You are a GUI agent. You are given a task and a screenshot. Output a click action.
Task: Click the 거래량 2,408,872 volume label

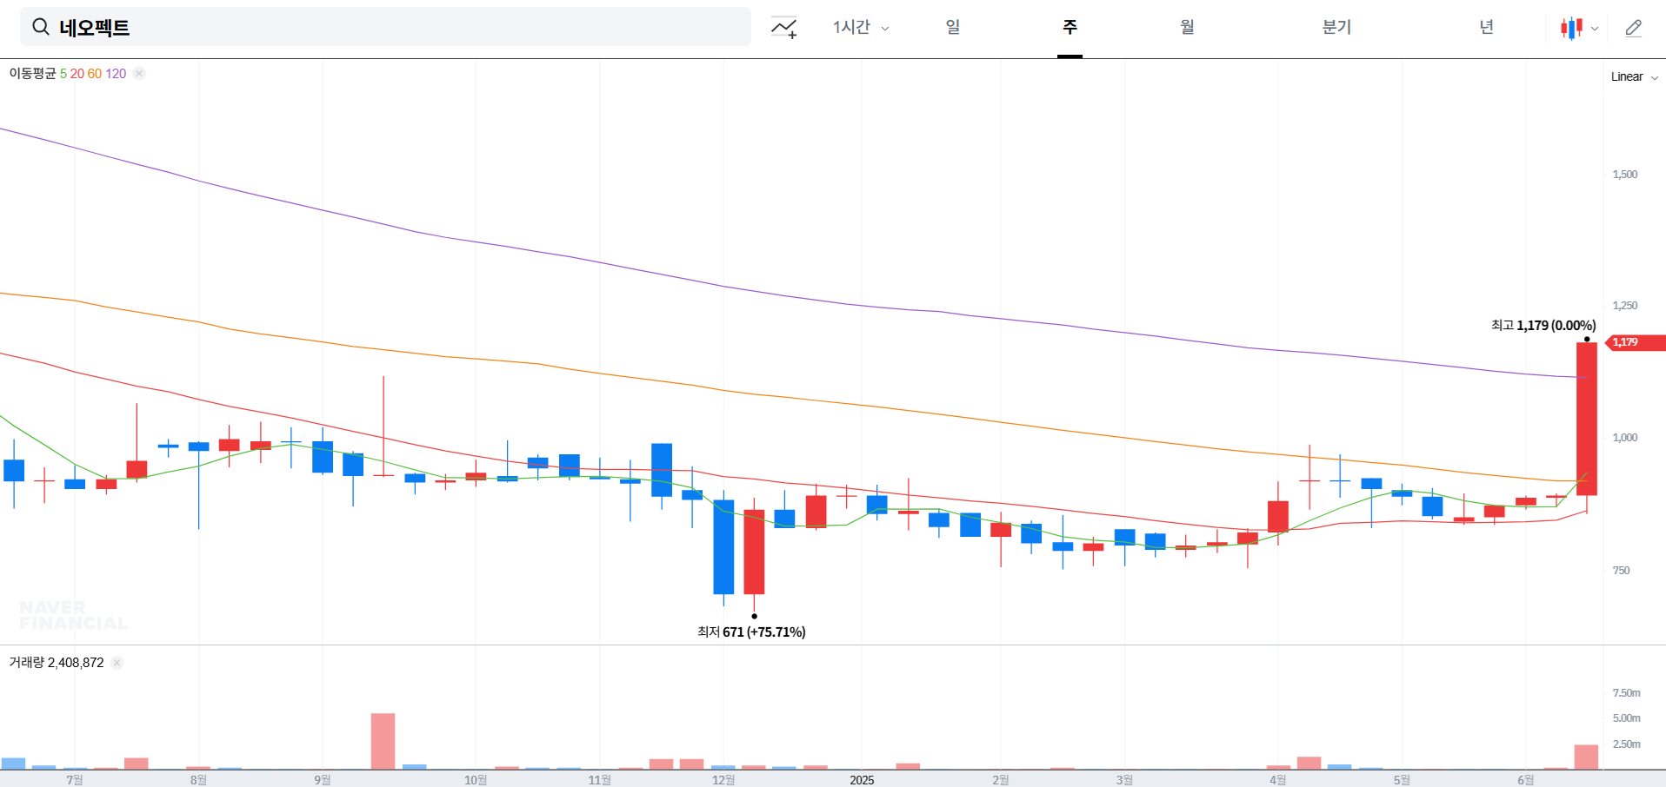[57, 663]
